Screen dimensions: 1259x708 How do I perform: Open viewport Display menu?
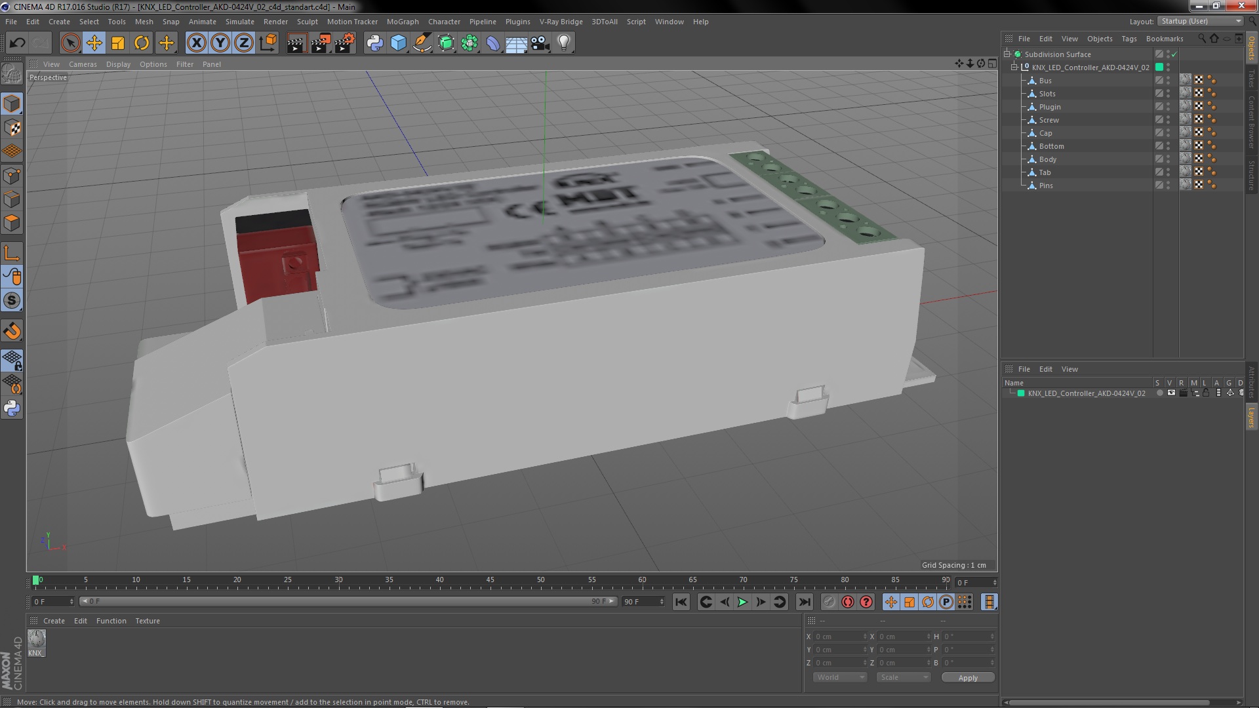(118, 64)
